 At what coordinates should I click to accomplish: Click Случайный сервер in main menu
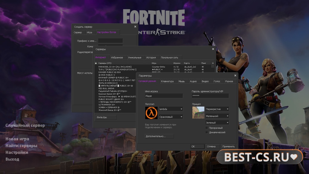(25, 125)
